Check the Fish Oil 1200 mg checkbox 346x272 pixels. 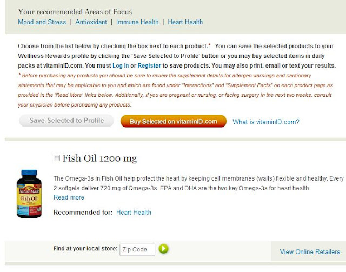pyautogui.click(x=57, y=158)
